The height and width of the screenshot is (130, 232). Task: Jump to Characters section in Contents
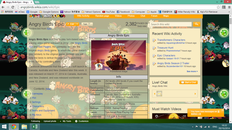click(38, 106)
